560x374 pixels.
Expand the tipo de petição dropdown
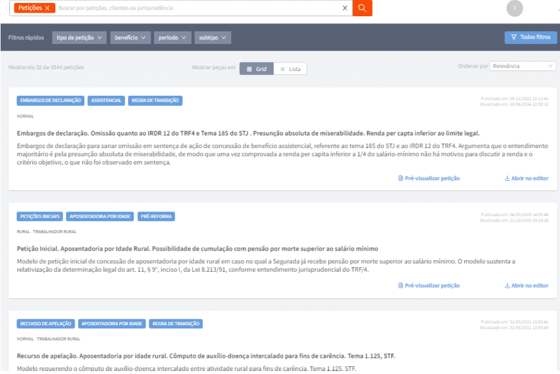coord(79,37)
